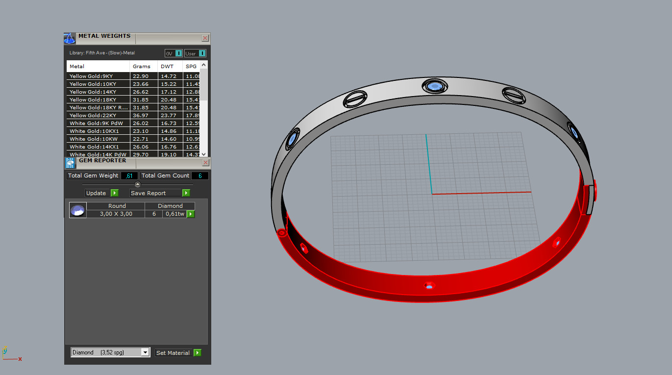The width and height of the screenshot is (672, 375).
Task: Click the Set Material button
Action: point(174,352)
